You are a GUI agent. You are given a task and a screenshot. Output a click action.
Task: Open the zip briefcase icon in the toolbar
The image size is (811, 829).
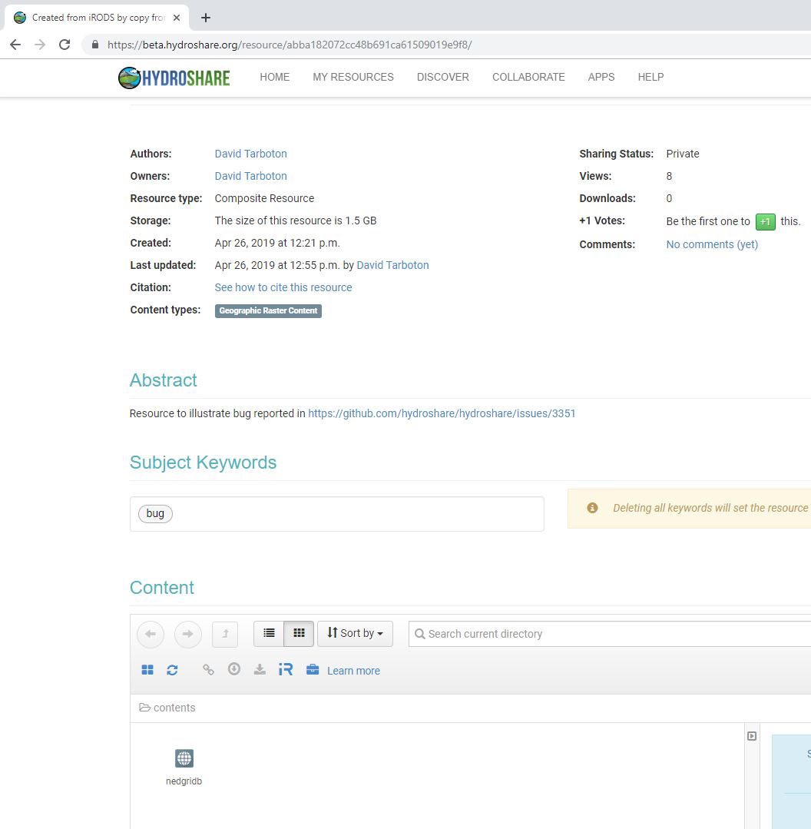(x=312, y=669)
